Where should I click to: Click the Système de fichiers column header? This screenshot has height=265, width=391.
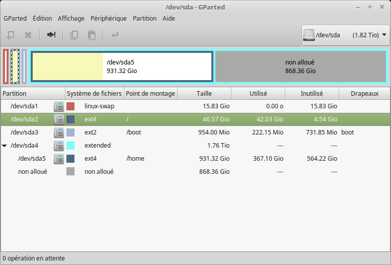95,93
